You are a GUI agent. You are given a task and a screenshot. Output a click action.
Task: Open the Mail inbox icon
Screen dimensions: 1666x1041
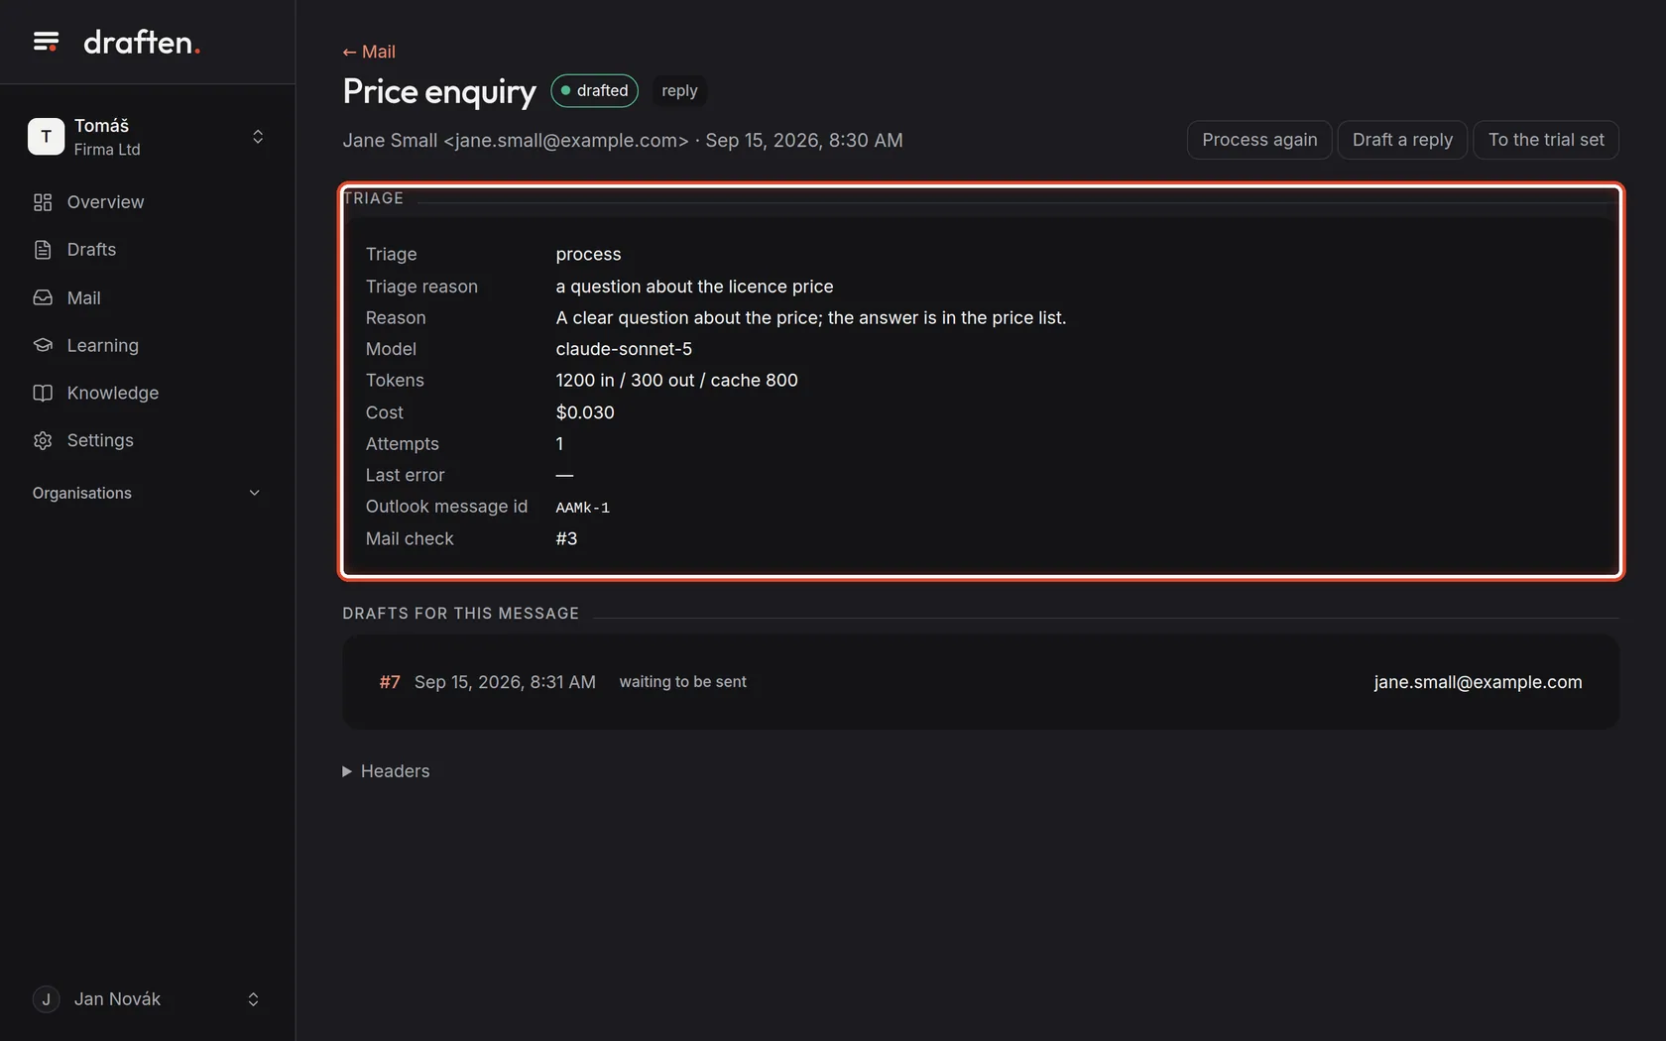(x=43, y=297)
